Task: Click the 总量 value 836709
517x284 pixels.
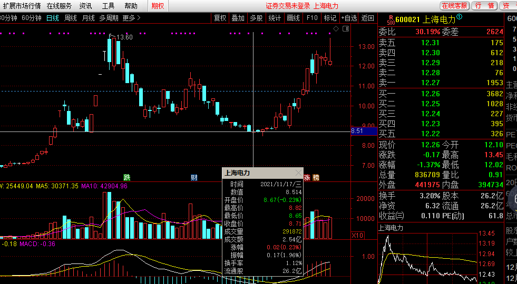Action: pos(427,175)
